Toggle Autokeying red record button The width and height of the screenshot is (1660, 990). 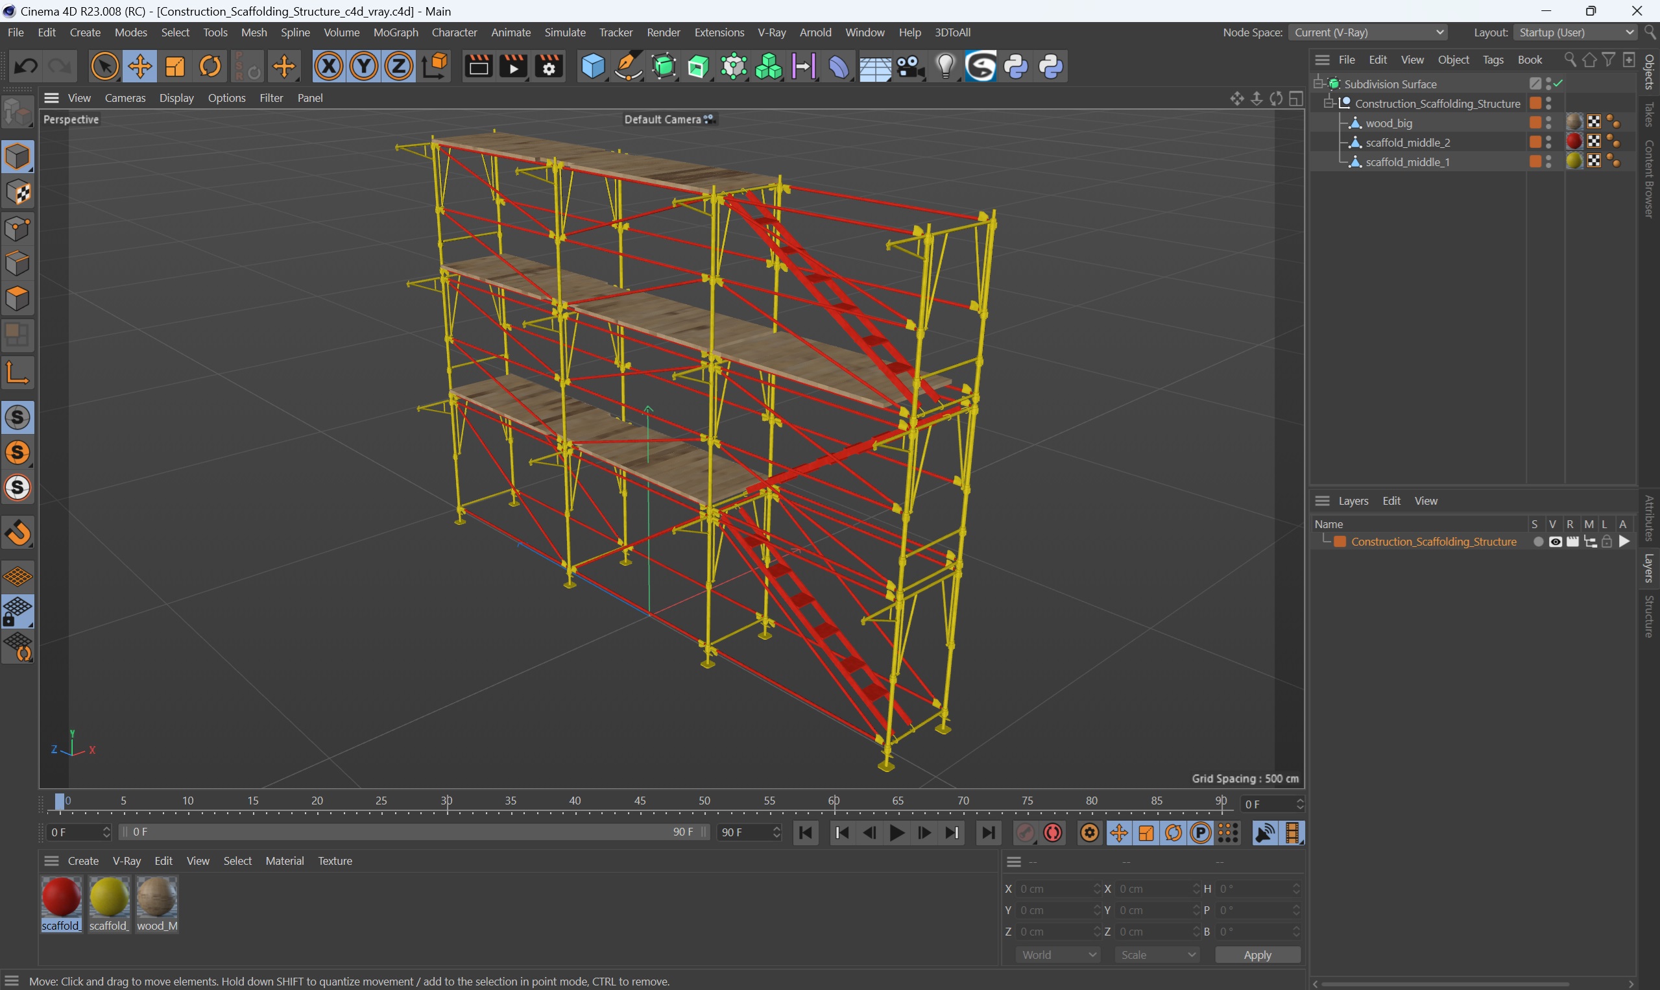tap(1053, 833)
